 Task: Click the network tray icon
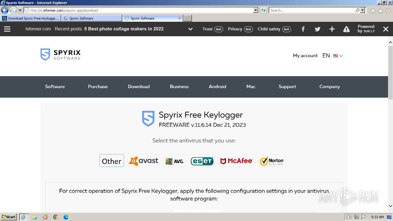point(356,217)
